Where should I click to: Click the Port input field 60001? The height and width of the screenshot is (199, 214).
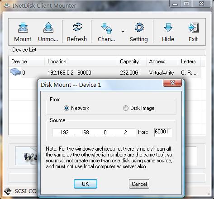pos(163,132)
